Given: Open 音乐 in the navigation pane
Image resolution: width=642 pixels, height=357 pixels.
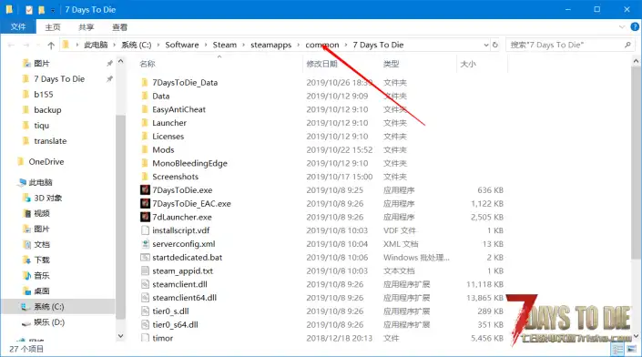Looking at the screenshot, I should coord(42,276).
